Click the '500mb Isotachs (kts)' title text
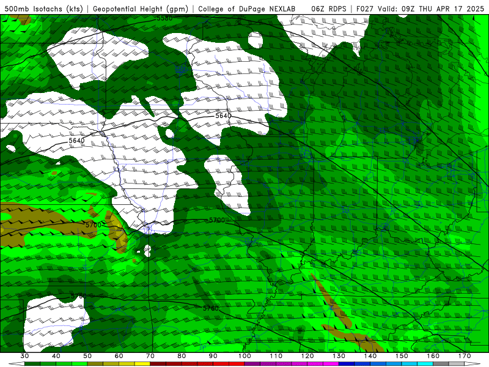The width and height of the screenshot is (489, 367). (x=43, y=9)
